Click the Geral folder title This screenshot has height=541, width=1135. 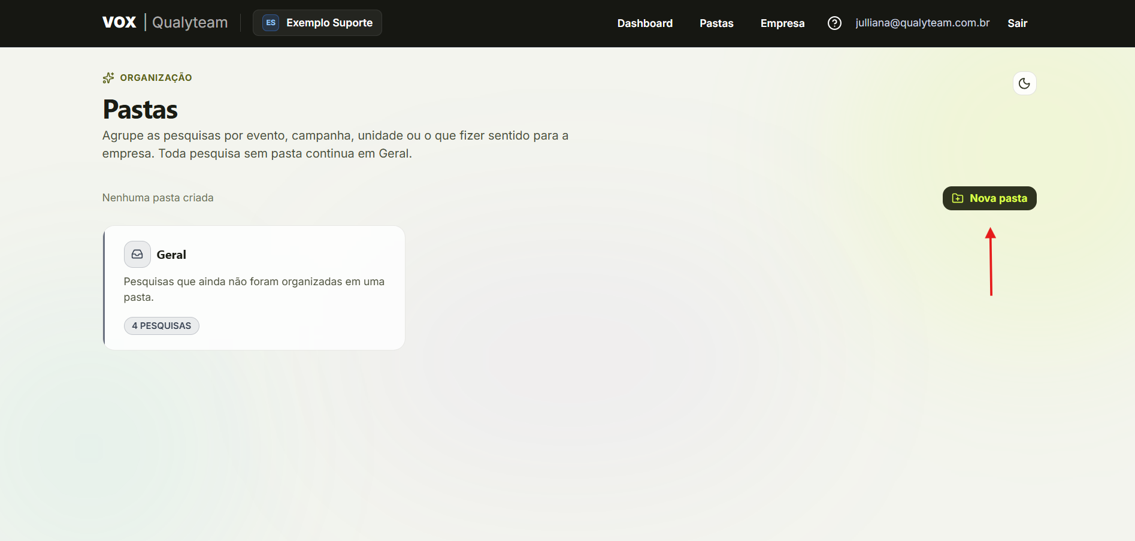pyautogui.click(x=171, y=255)
